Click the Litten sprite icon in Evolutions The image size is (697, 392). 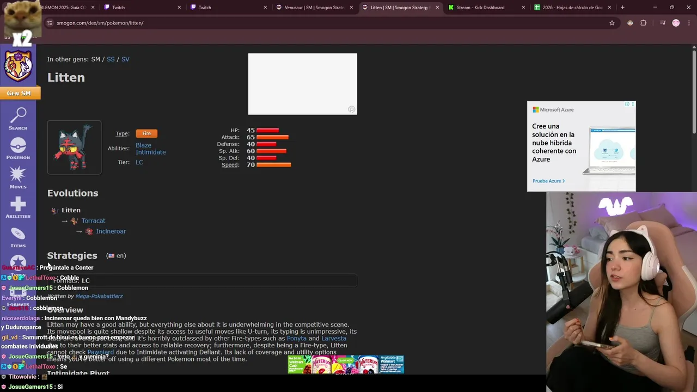[x=54, y=210]
